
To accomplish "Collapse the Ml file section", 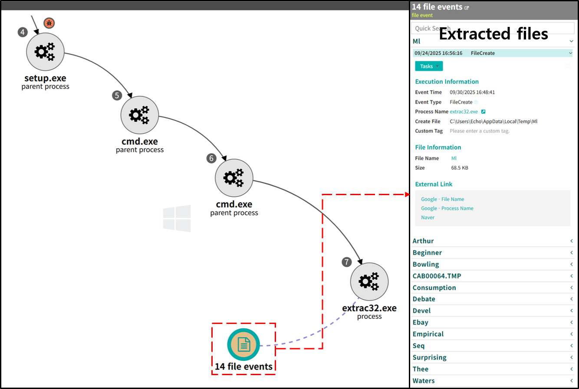I will (x=571, y=41).
